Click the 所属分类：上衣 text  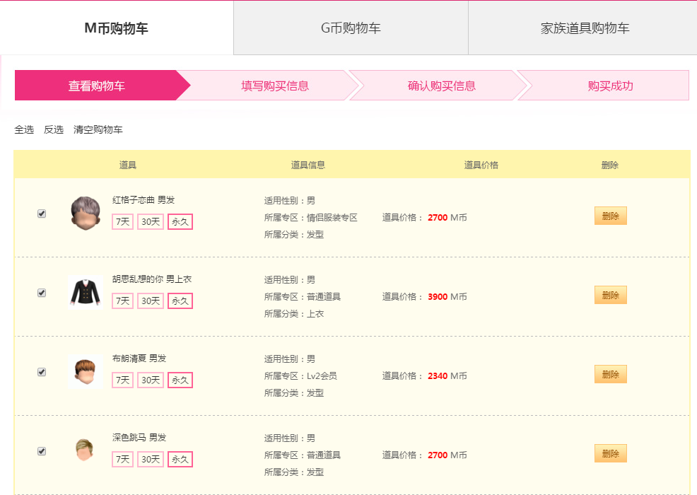point(294,313)
